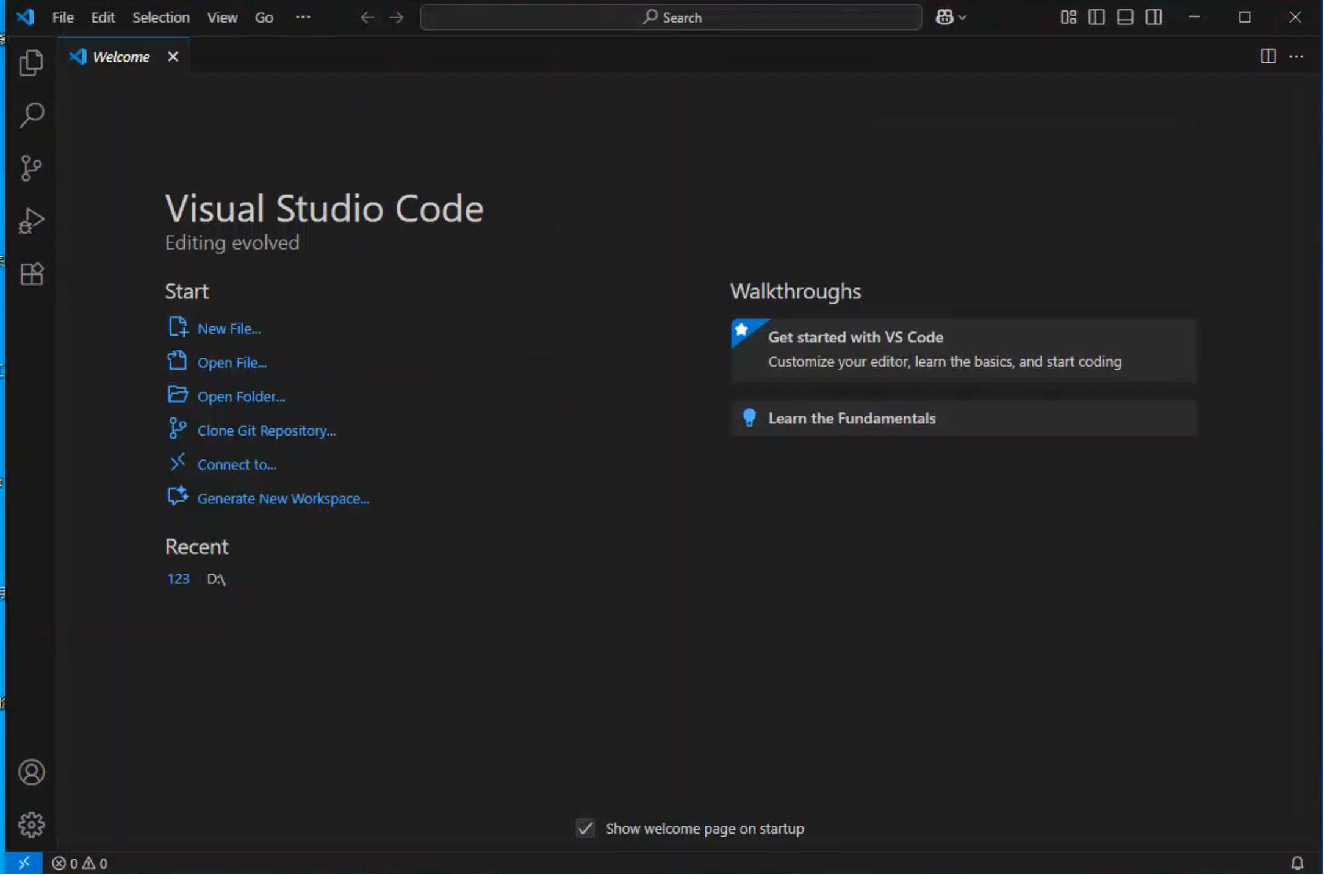
Task: Click the New File... link
Action: (229, 328)
